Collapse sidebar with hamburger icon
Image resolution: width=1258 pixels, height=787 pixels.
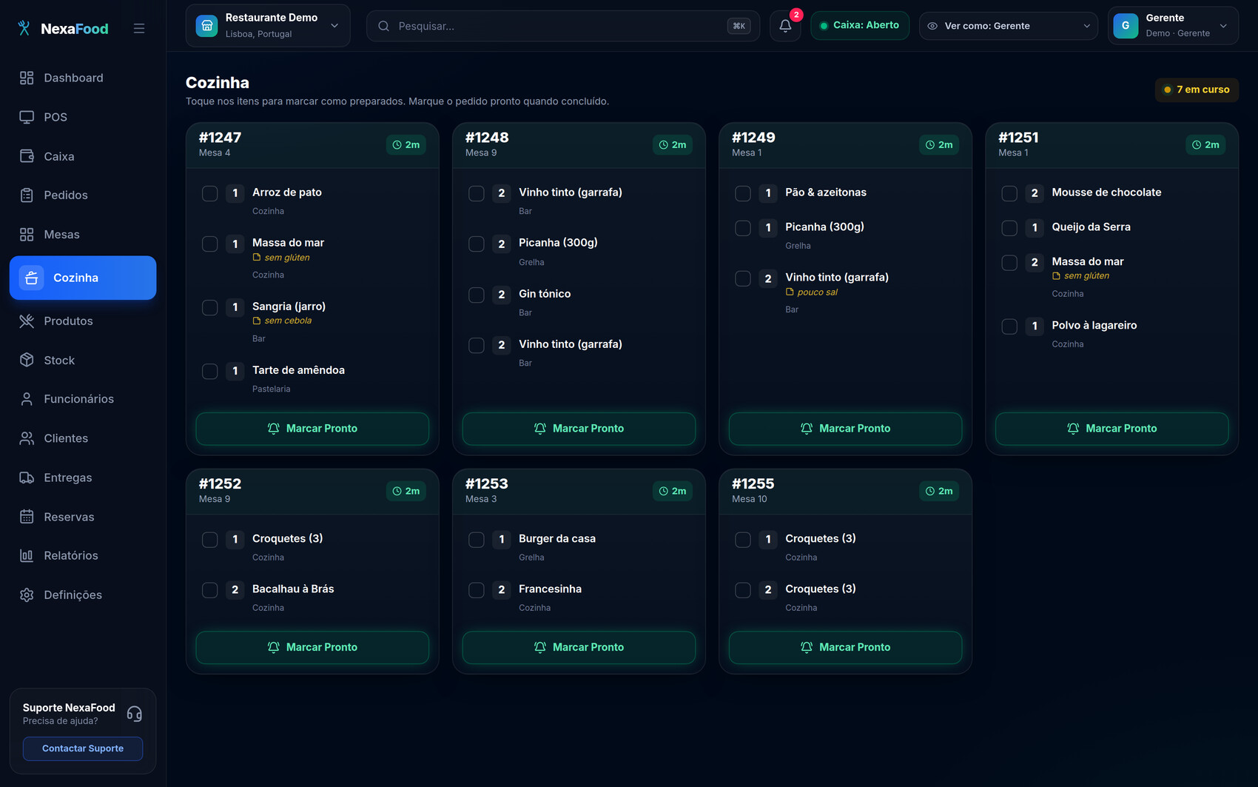coord(139,28)
